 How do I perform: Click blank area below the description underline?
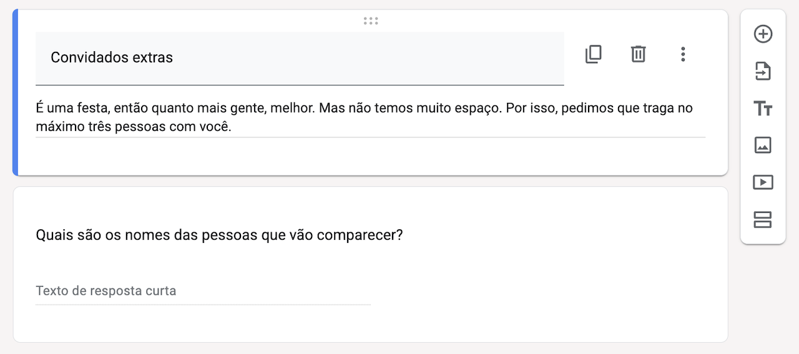370,156
